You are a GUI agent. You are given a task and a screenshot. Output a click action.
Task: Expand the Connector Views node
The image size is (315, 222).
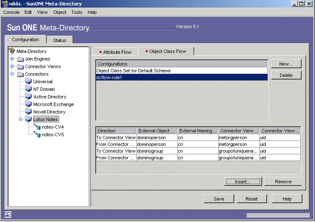[12, 66]
